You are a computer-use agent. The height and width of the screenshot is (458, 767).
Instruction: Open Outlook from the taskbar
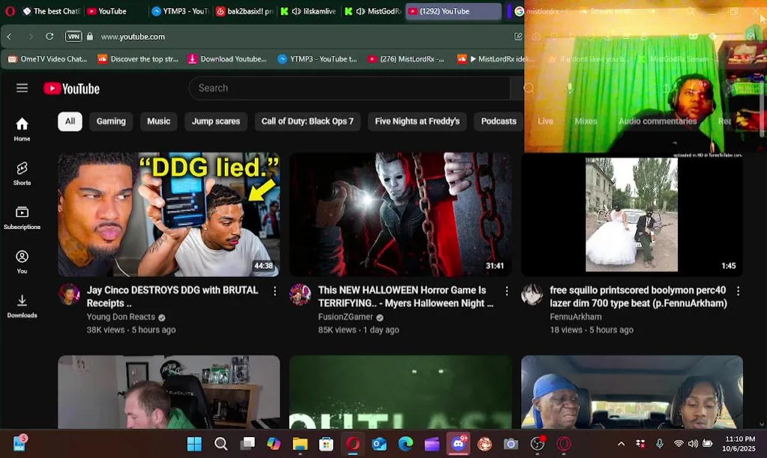(x=379, y=444)
